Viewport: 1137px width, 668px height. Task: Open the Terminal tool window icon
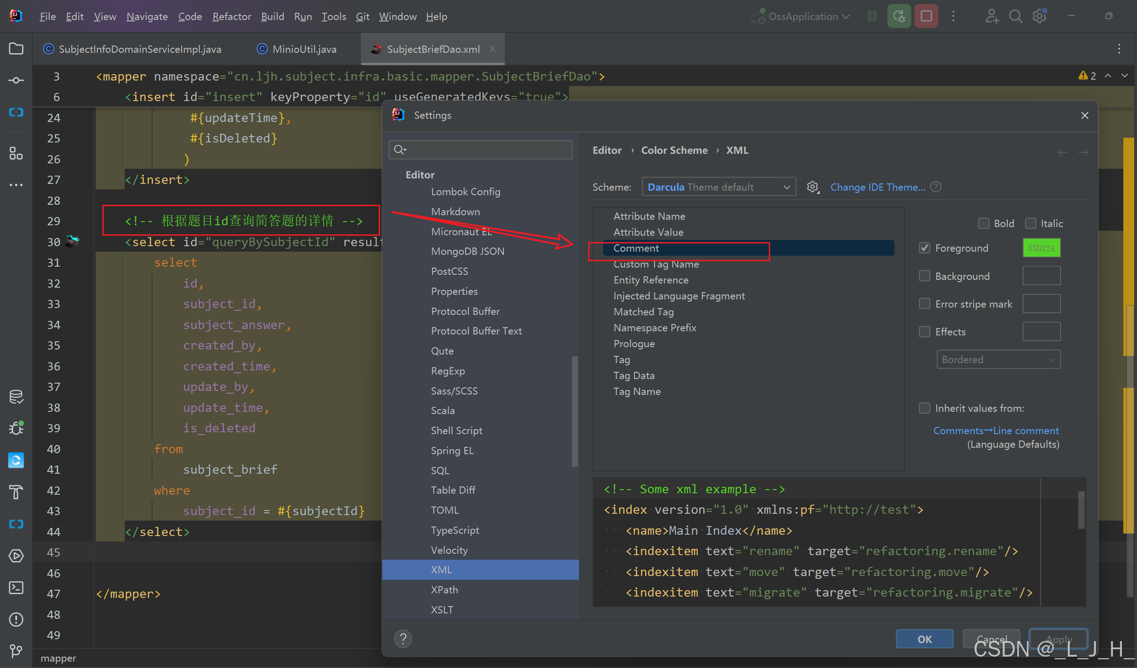(x=16, y=587)
